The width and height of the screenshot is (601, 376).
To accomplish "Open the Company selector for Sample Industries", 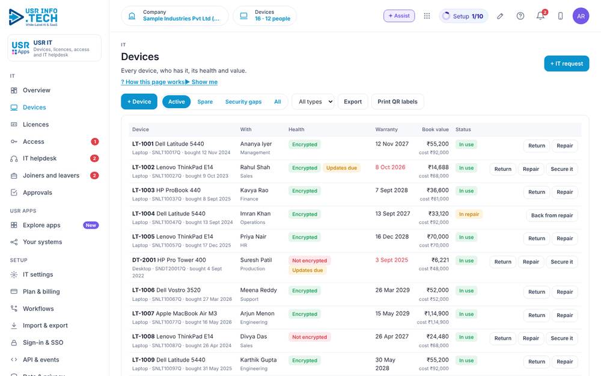I will tap(175, 16).
